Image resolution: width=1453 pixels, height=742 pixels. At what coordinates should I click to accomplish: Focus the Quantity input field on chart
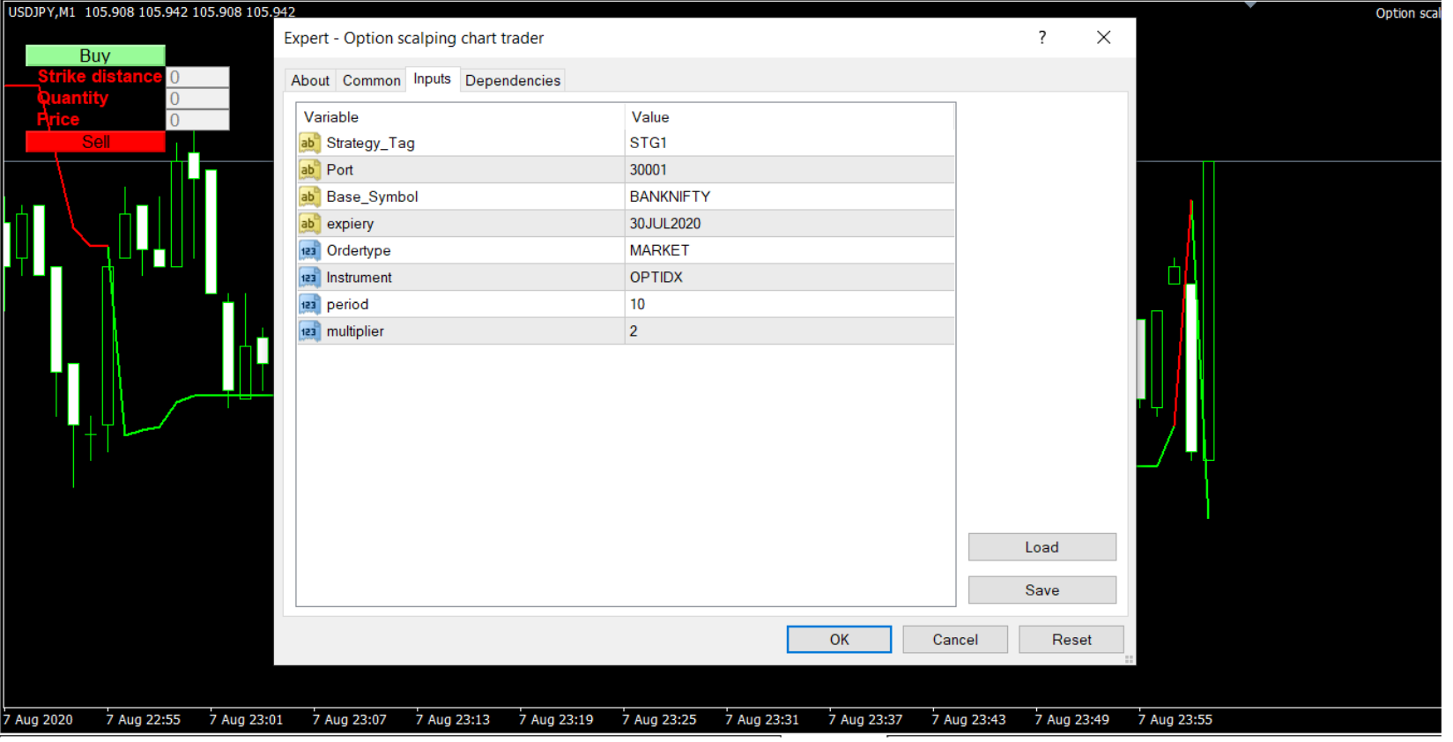point(198,99)
